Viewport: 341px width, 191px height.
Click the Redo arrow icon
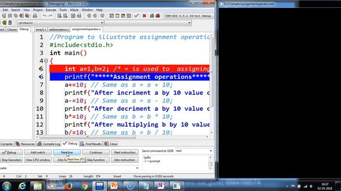click(x=51, y=16)
